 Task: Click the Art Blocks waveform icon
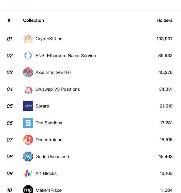(x=28, y=174)
